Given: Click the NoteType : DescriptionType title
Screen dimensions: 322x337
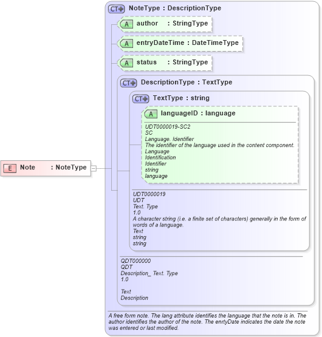Looking at the screenshot, I should (x=175, y=8).
